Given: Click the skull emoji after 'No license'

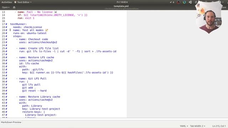Looking at the screenshot, I should coord(56,12).
